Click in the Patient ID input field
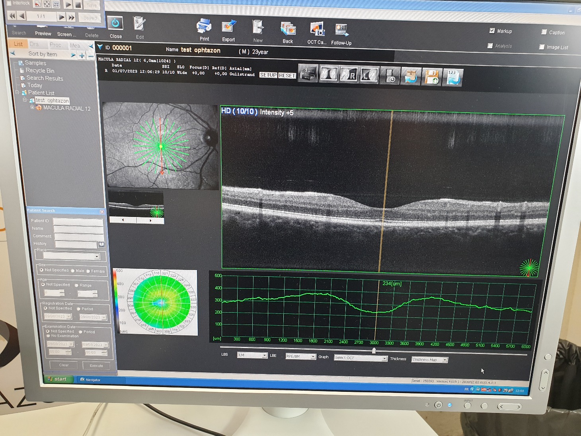Screen dimensions: 581x436 78,221
